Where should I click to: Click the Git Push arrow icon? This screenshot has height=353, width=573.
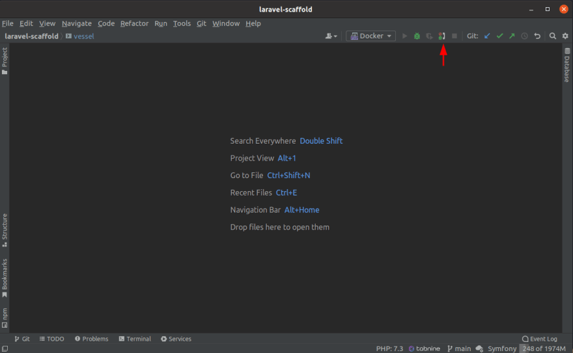(512, 36)
